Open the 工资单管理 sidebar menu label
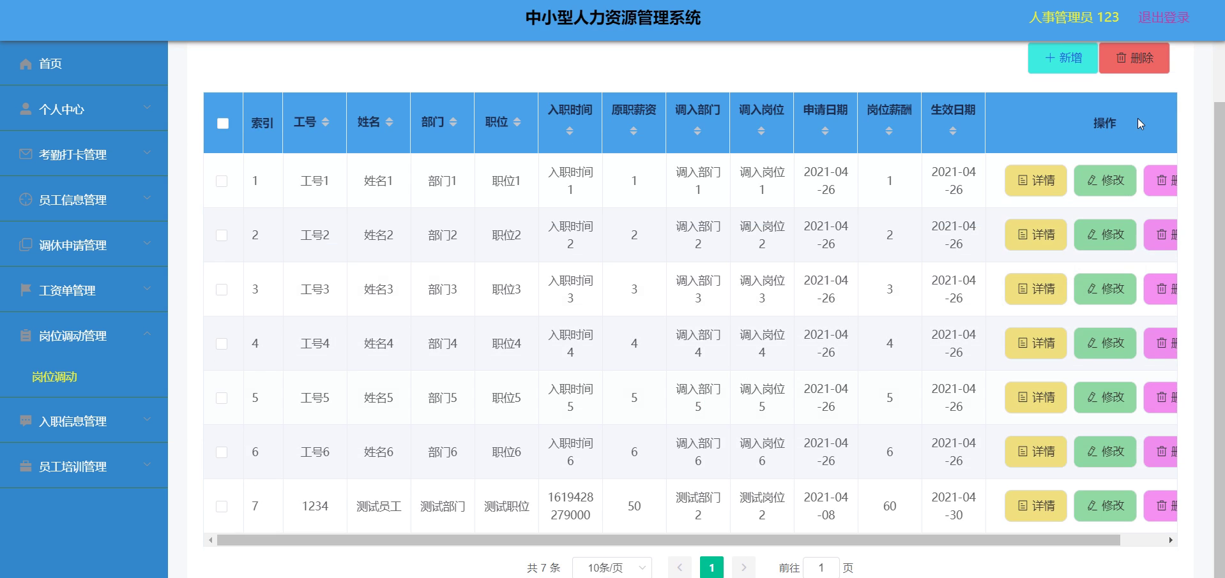 click(67, 290)
